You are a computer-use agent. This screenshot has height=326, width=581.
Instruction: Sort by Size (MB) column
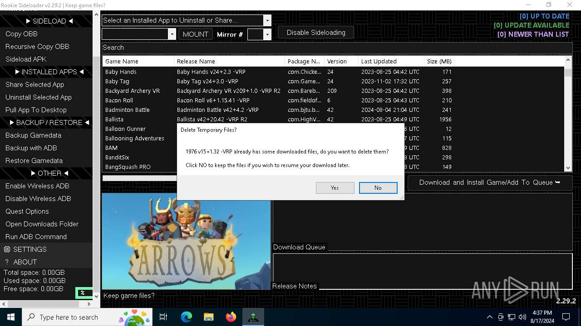pos(439,61)
